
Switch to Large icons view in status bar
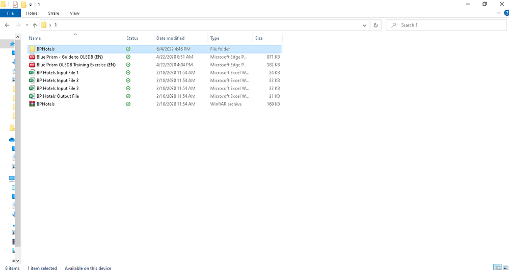pyautogui.click(x=505, y=267)
